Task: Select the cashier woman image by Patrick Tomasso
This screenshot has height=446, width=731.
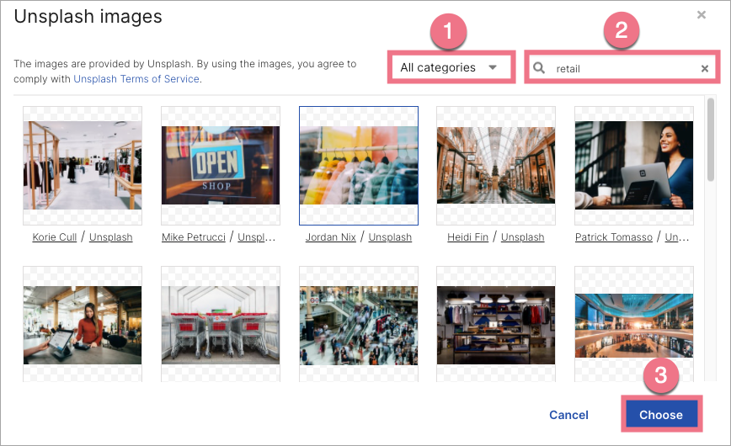Action: [633, 165]
